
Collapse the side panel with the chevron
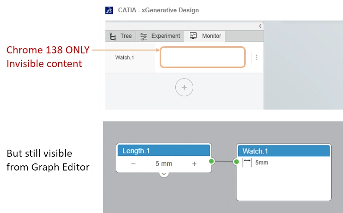[260, 26]
